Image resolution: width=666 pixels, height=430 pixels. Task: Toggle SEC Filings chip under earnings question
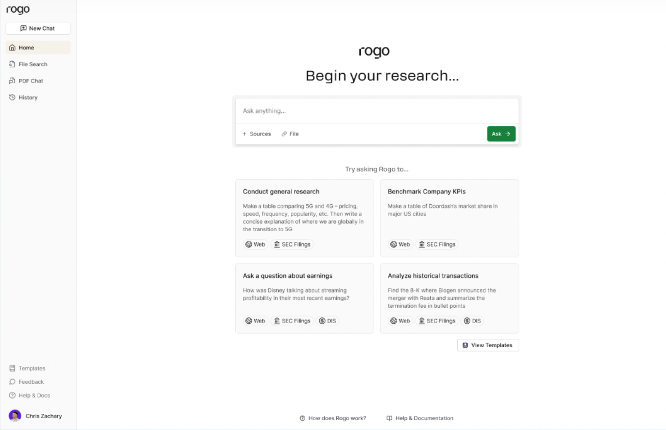pyautogui.click(x=292, y=321)
